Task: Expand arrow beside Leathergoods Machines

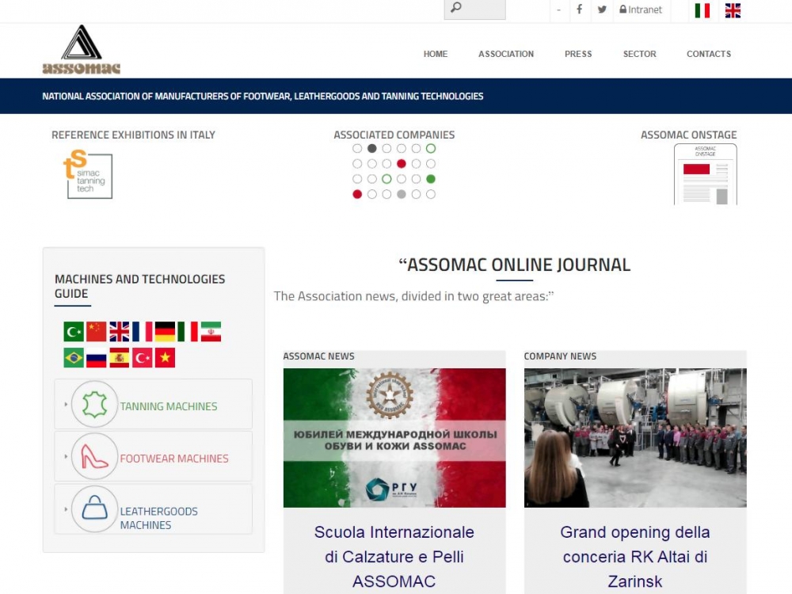Action: point(66,509)
